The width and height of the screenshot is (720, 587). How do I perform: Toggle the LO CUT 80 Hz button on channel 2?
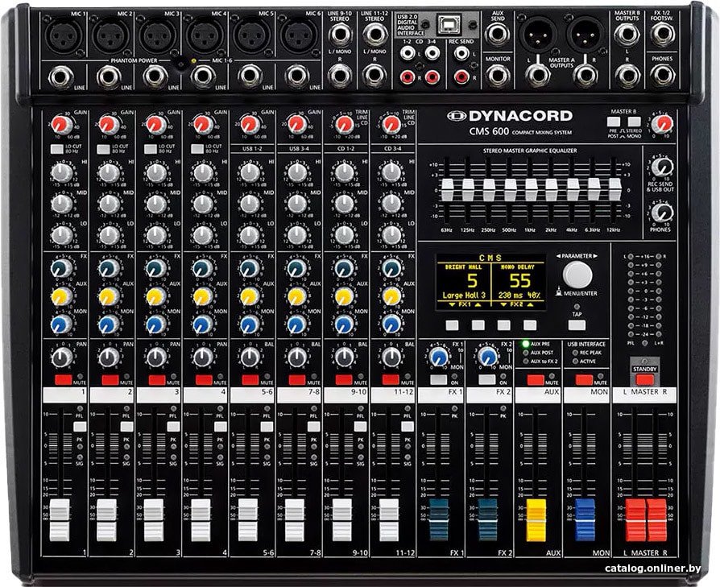[x=103, y=149]
